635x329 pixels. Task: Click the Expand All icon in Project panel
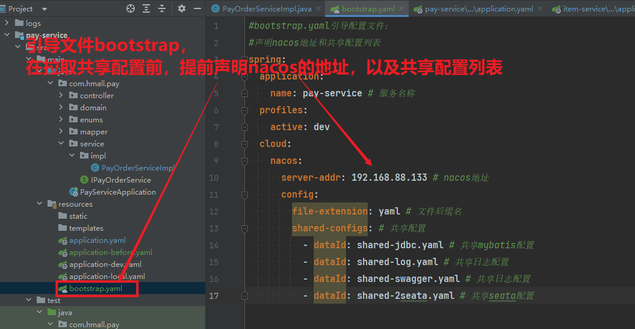tap(146, 9)
